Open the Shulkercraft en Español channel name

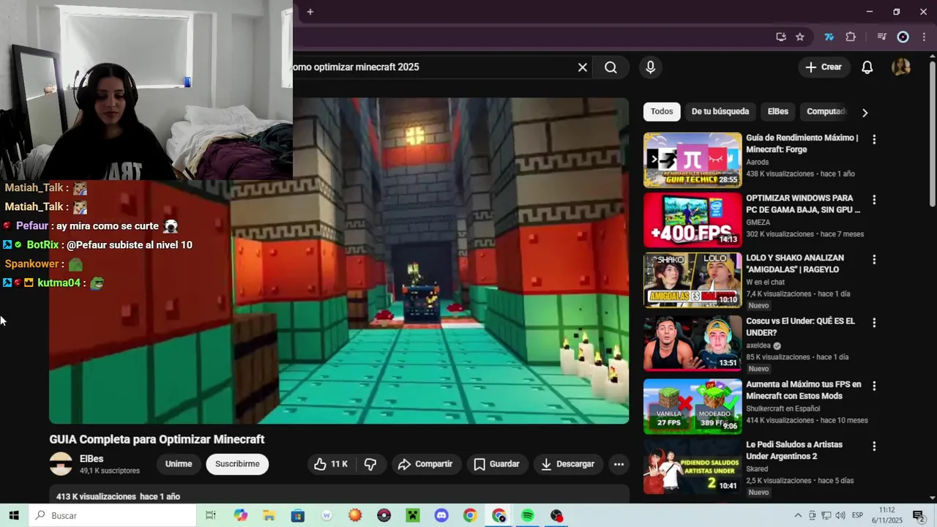click(x=783, y=408)
